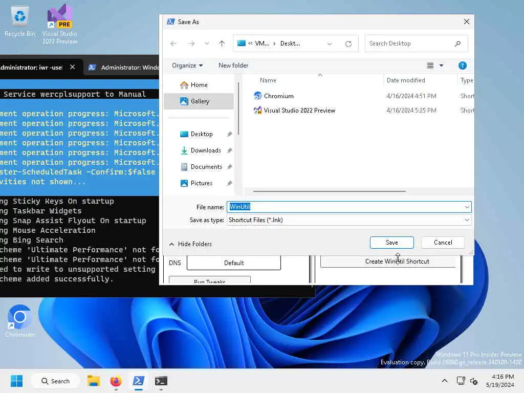Launch Firefox from taskbar
The width and height of the screenshot is (524, 393).
pyautogui.click(x=116, y=381)
